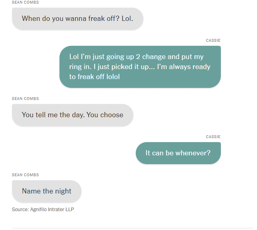Select the teal bubble starting "Lol I'm just going"
Image resolution: width=257 pixels, height=230 pixels.
(140, 67)
